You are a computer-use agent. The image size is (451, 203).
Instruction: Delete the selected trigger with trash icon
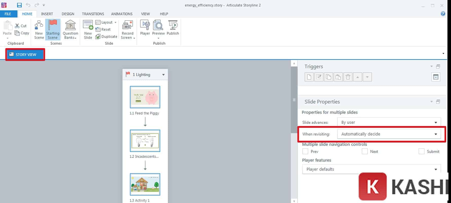coord(348,77)
